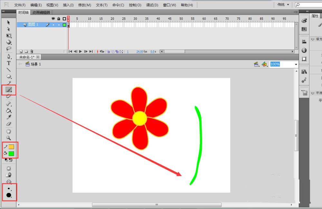This screenshot has width=322, height=209.
Task: Toggle lock all layers padlock icon
Action: tap(59, 19)
